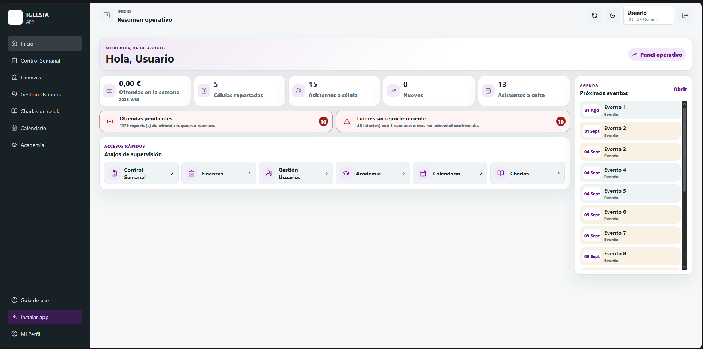Click the Panel operativo button
The height and width of the screenshot is (349, 703).
click(x=657, y=55)
